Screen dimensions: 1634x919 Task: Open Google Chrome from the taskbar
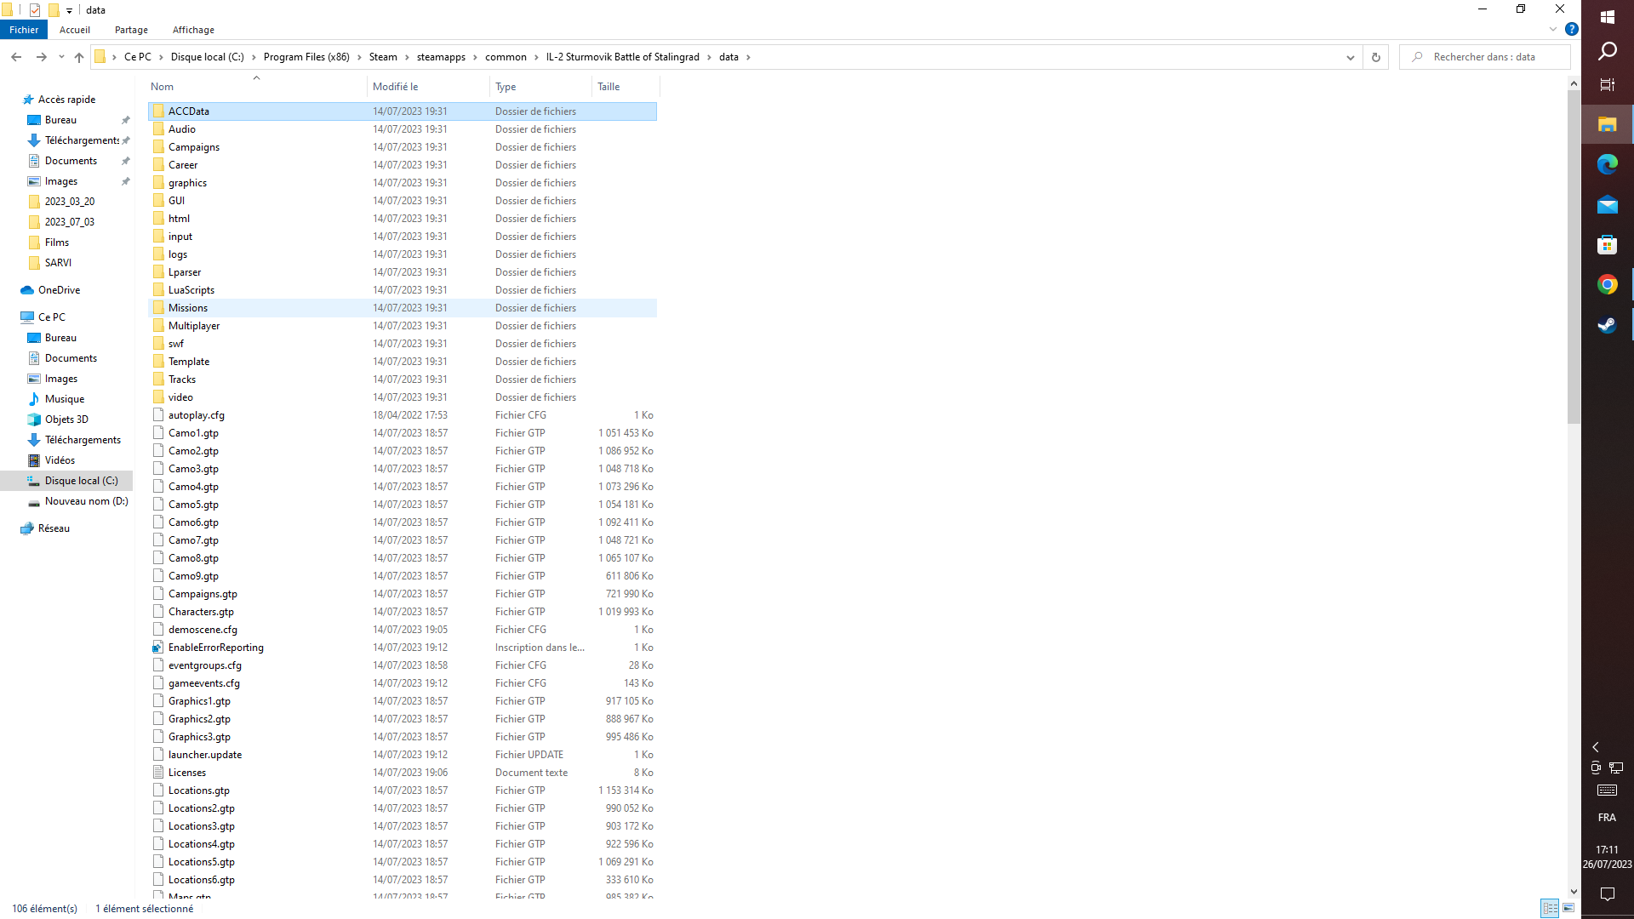click(x=1607, y=285)
